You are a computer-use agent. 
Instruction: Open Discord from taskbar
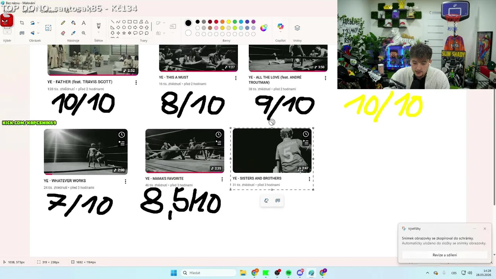tap(300, 273)
